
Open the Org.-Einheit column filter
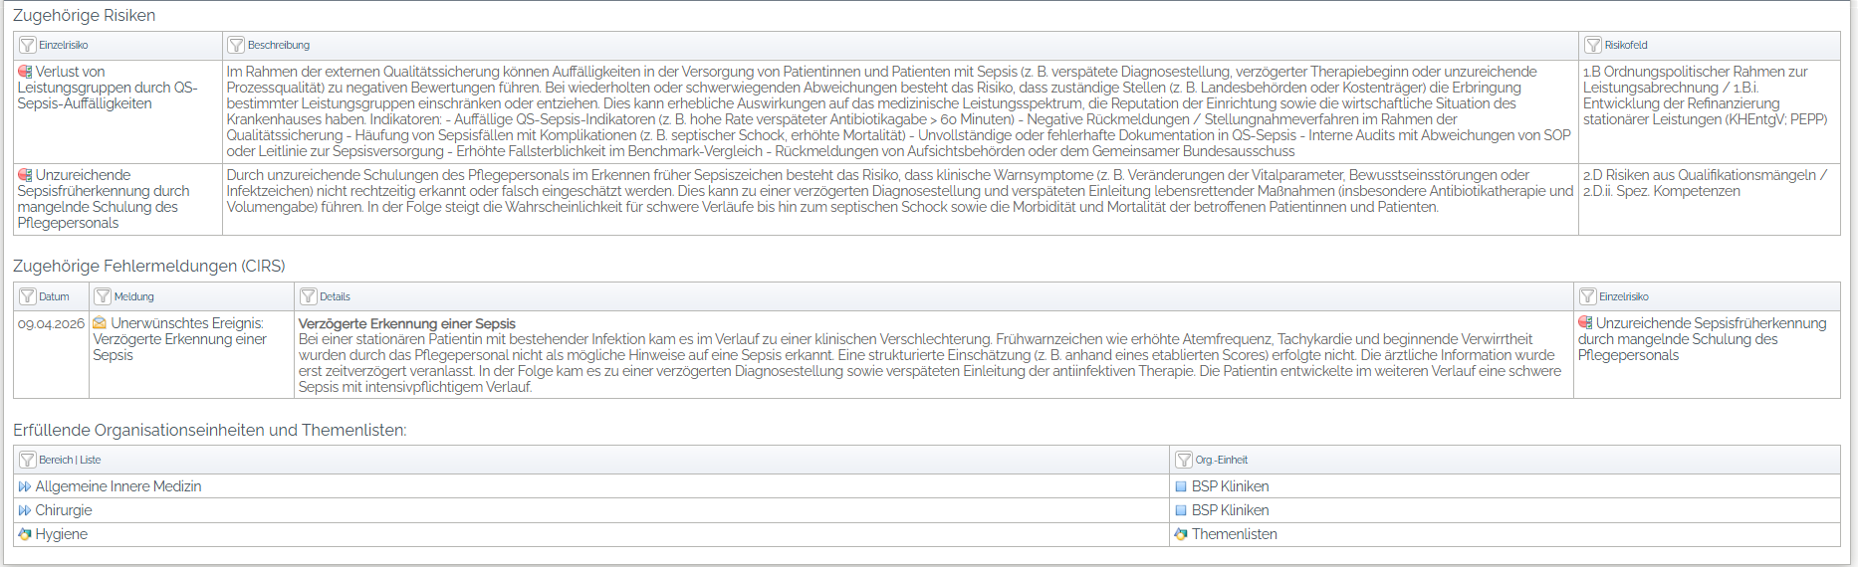(1184, 460)
